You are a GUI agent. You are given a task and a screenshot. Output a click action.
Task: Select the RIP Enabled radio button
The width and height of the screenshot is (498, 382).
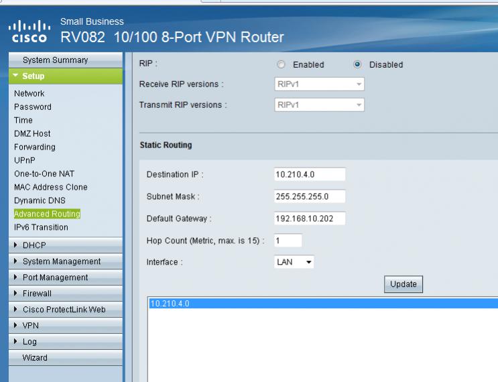click(282, 65)
